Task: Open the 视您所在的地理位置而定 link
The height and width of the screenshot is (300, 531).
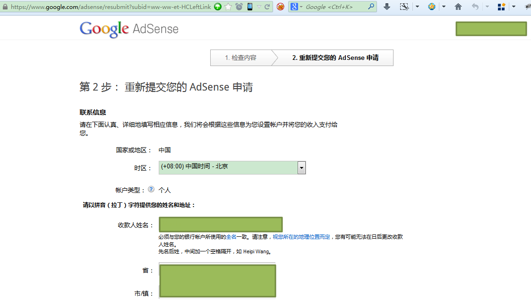Action: (x=301, y=237)
